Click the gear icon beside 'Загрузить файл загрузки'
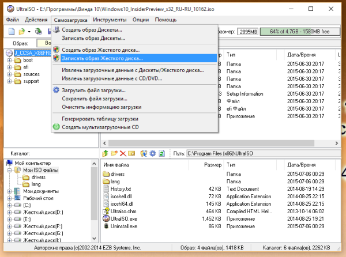The height and width of the screenshot is (257, 346). tap(57, 90)
